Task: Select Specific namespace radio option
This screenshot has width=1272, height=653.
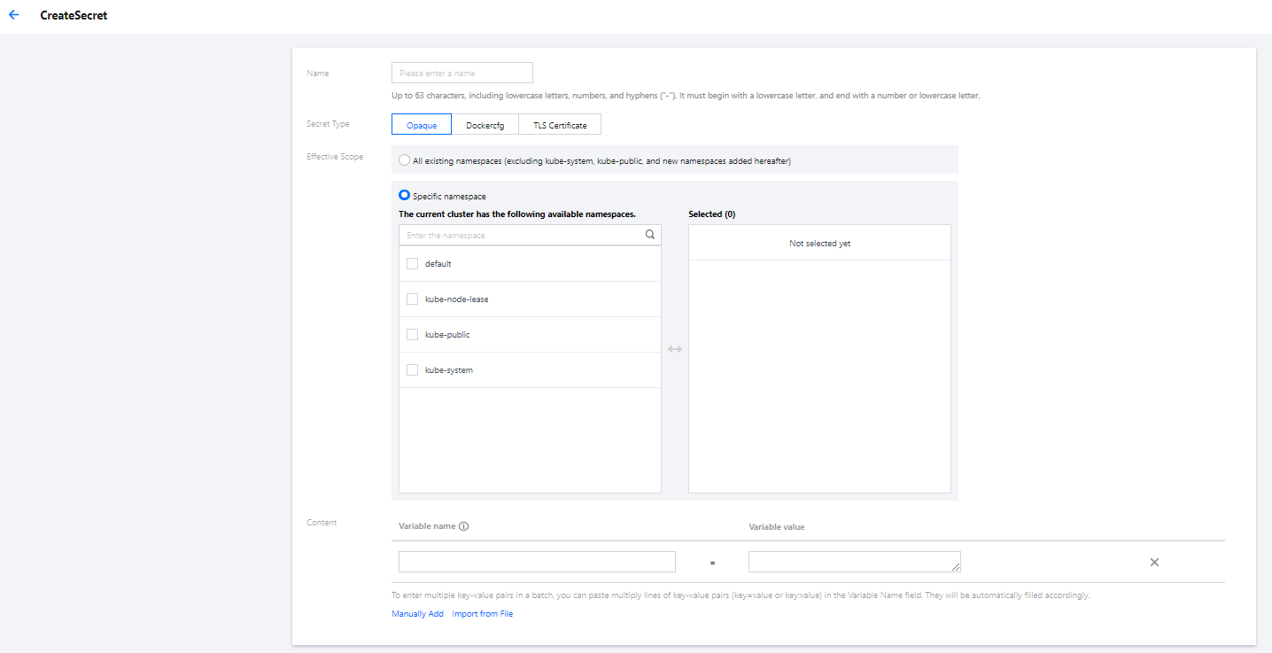Action: [x=405, y=196]
